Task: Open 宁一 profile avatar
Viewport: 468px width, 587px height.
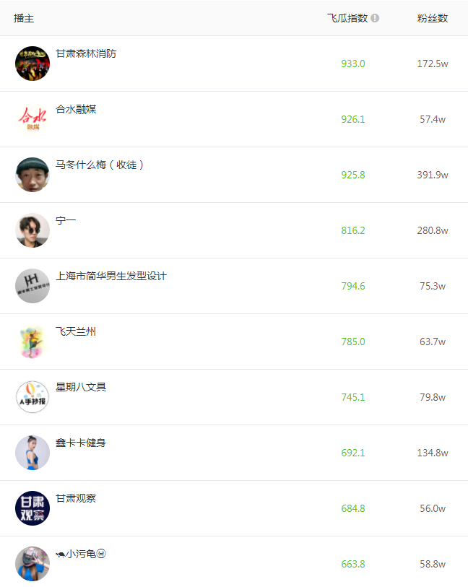Action: tap(32, 230)
